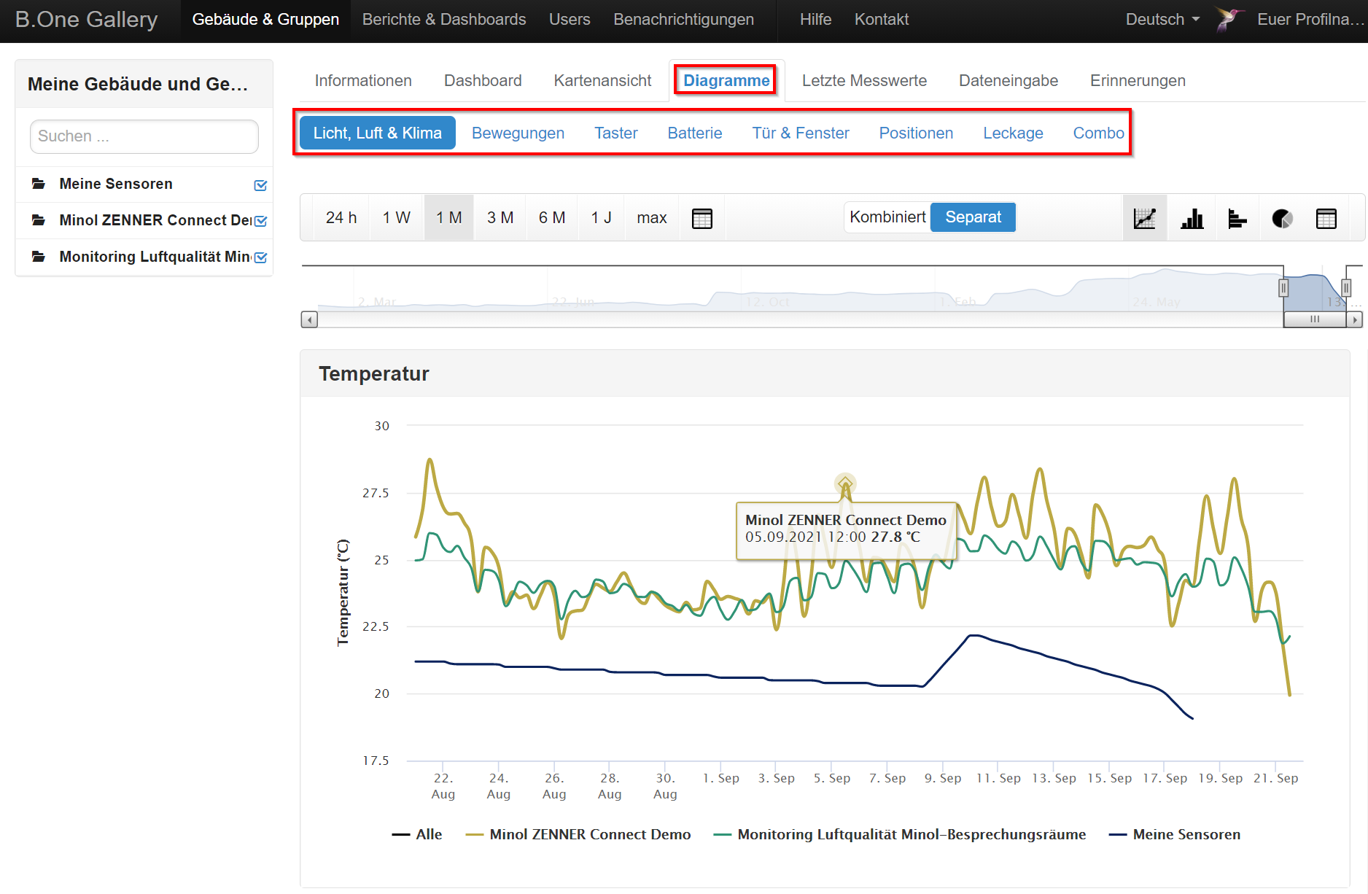The image size is (1368, 894).
Task: Open the Euer Profilname user menu
Action: (1310, 20)
